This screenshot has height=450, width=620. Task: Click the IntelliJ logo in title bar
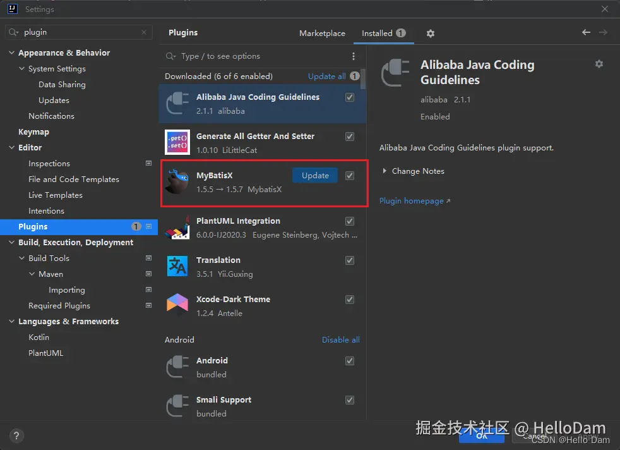pyautogui.click(x=12, y=9)
